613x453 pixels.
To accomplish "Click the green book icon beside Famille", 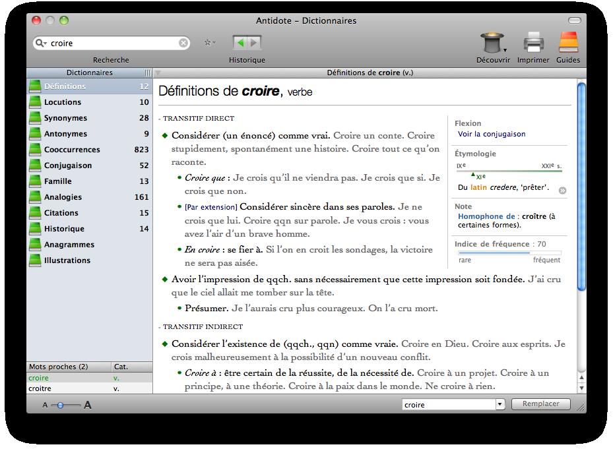I will [35, 181].
